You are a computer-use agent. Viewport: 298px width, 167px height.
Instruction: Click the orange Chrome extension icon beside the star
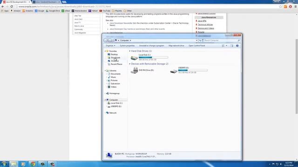[285, 6]
